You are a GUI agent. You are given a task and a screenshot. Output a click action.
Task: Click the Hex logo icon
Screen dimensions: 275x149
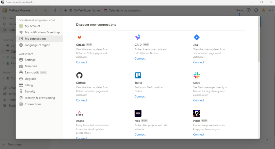138,113
